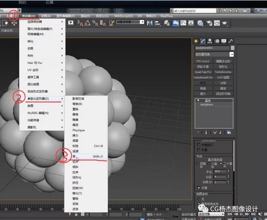Open the Motion command panel tab
Screen dimensions: 267x220
pyautogui.click(x=217, y=41)
